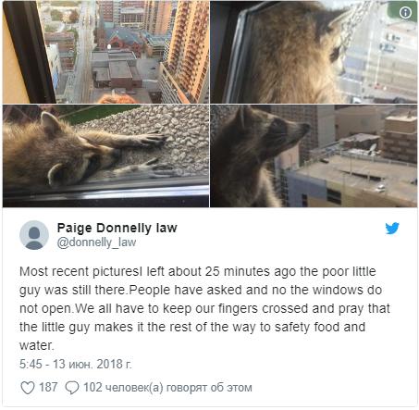Viewport: 419px width, 410px height.
Task: Click the raccoon's paw on the ledge
Action: (x=153, y=138)
